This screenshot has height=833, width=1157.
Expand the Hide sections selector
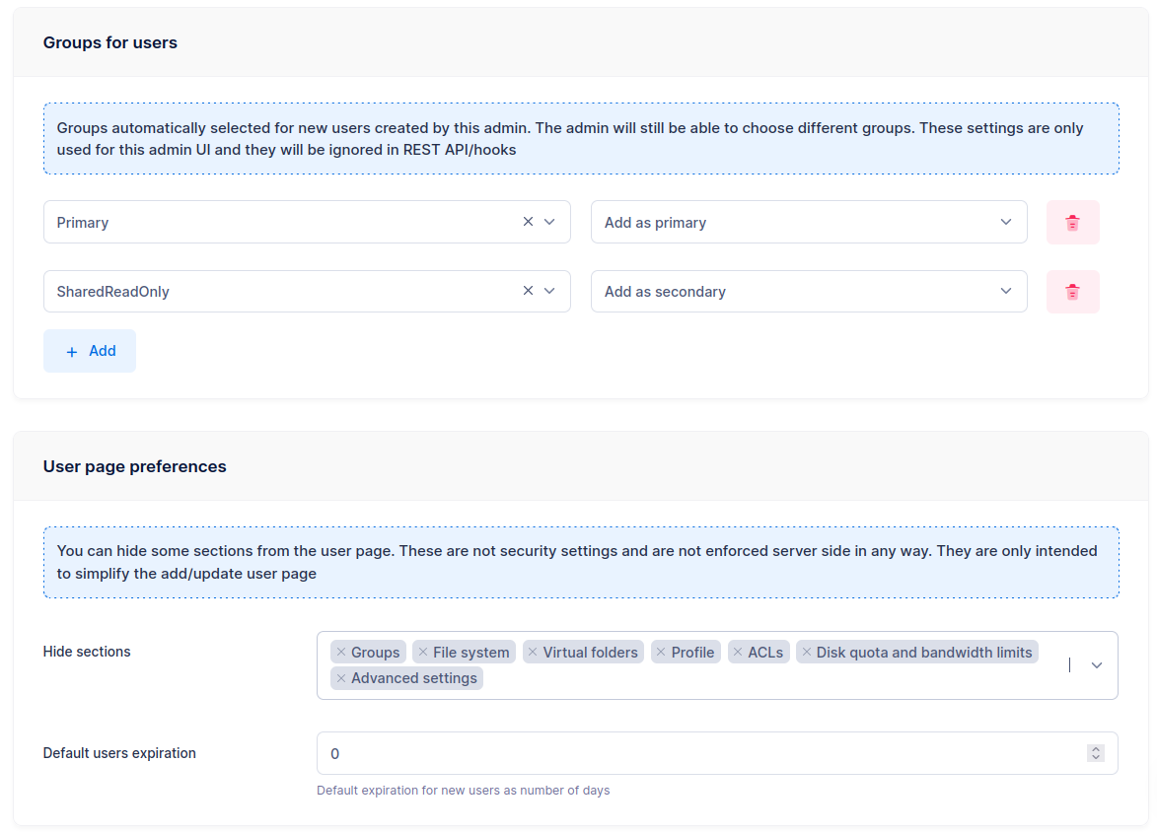pos(1095,665)
